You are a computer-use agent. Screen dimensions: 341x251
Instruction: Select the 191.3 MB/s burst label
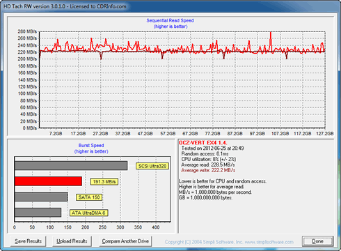[x=104, y=182]
